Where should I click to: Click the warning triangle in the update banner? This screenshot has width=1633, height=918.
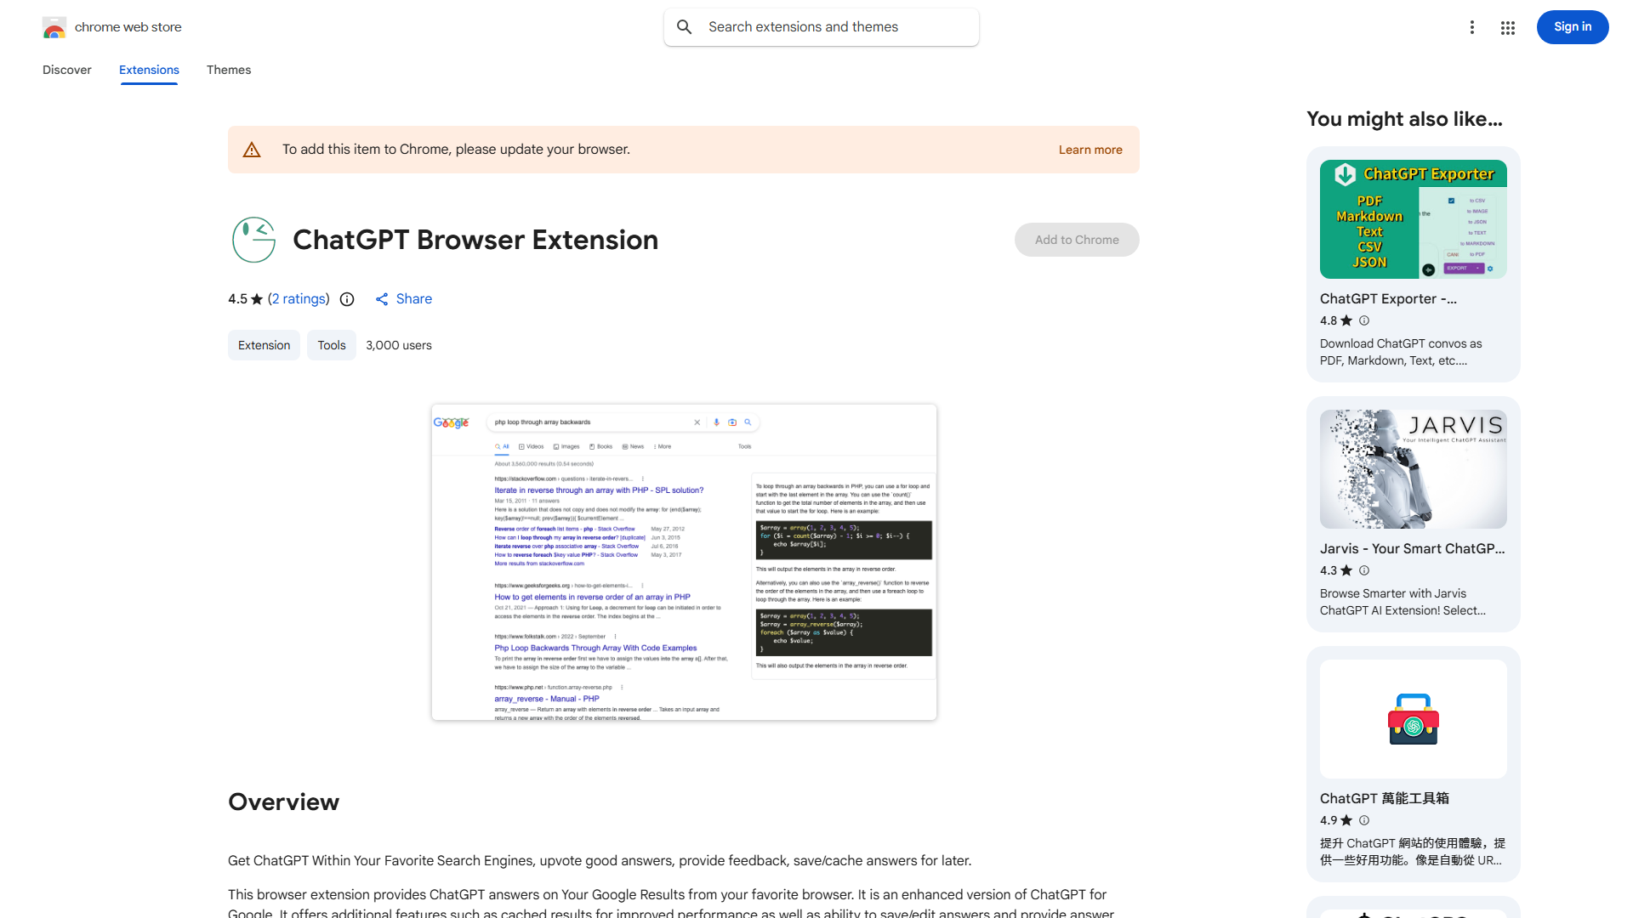(x=252, y=149)
